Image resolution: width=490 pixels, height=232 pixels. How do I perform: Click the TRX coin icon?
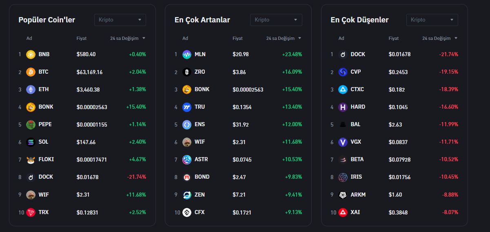(x=31, y=212)
